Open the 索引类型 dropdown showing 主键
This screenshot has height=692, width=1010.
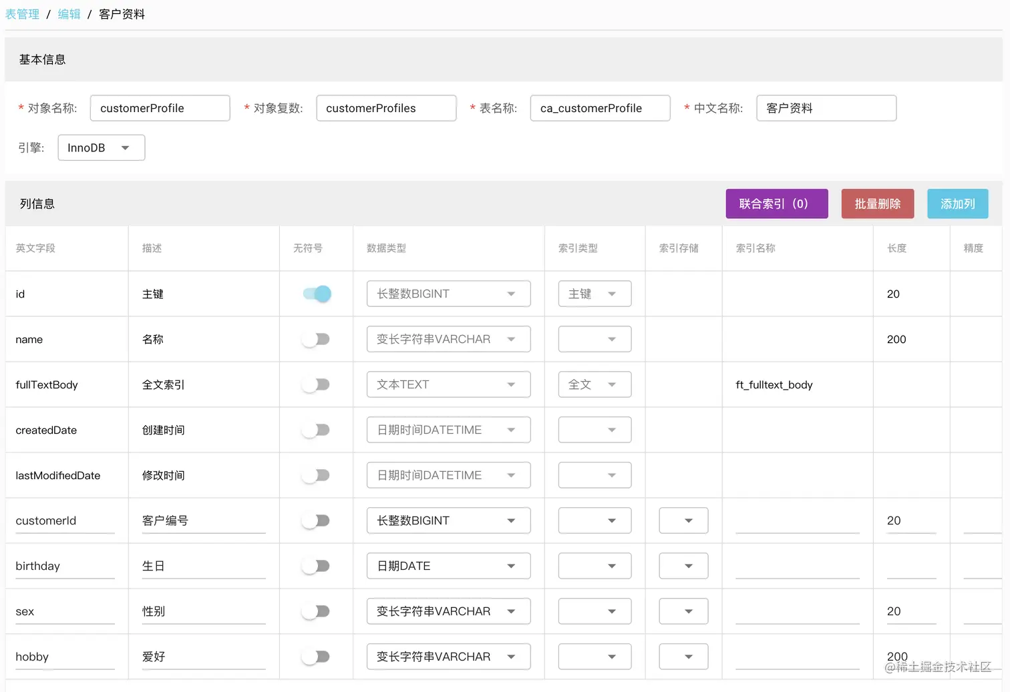pyautogui.click(x=594, y=294)
